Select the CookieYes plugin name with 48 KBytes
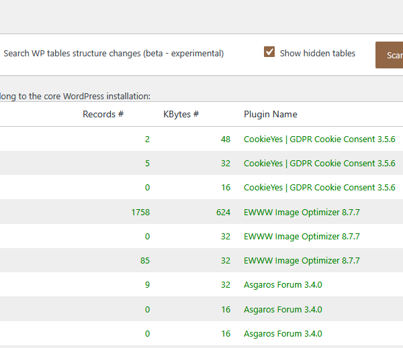The height and width of the screenshot is (348, 403). [320, 139]
